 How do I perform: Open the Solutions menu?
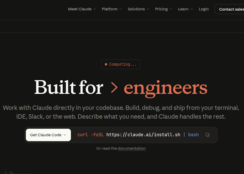[x=138, y=9]
